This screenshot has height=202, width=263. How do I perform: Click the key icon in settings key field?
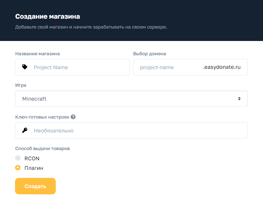pyautogui.click(x=25, y=130)
